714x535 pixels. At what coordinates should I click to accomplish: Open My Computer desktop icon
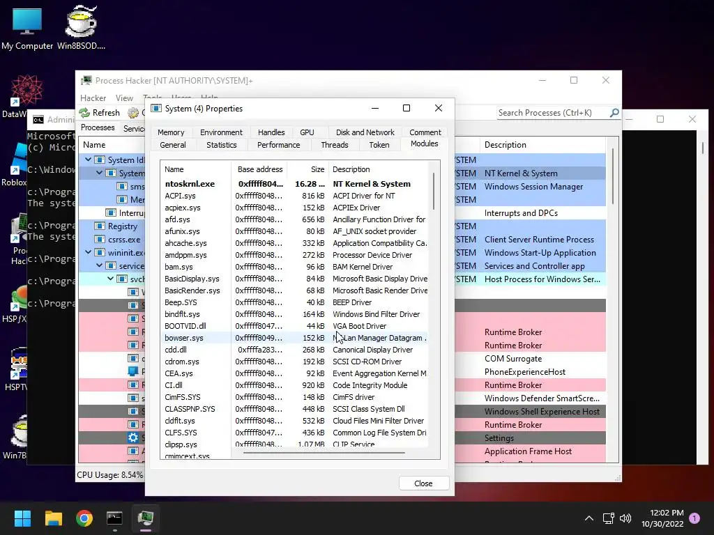tap(27, 28)
